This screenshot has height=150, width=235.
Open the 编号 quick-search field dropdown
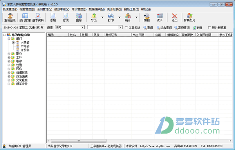pos(82,27)
